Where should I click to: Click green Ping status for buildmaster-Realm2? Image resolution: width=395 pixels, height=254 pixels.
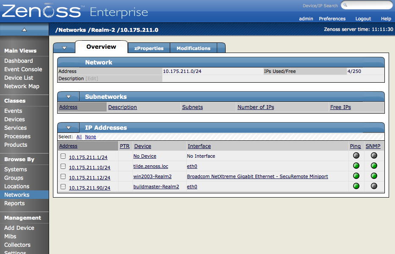tap(356, 186)
